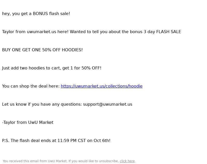Image resolution: width=207 pixels, height=164 pixels.
Task: Click the word "HOODIES!" in the headline
Action: 72,50
